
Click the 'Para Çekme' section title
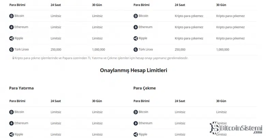click(144, 88)
